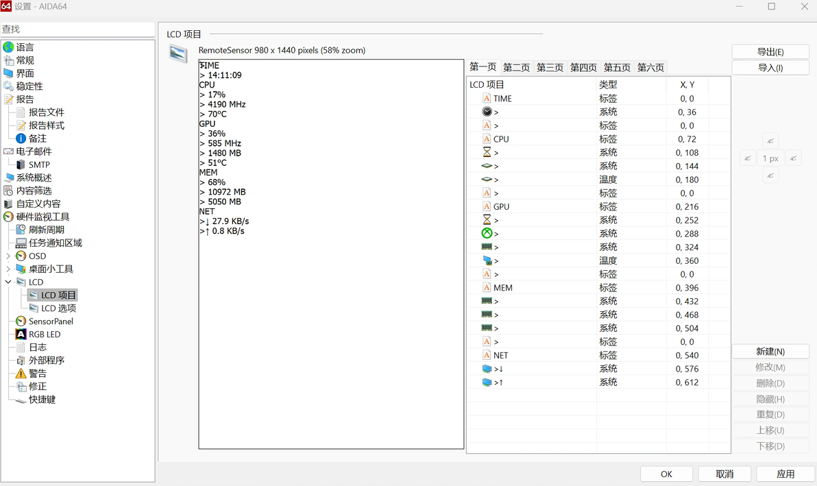The height and width of the screenshot is (486, 817).
Task: Click the 导出(E) export button
Action: (770, 51)
